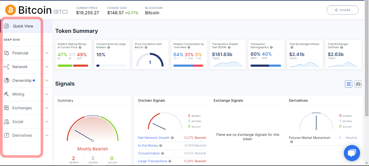Click the Total Exchanges Outflows sparkline chart
Viewport: 369px width, 166px height.
(x=343, y=64)
